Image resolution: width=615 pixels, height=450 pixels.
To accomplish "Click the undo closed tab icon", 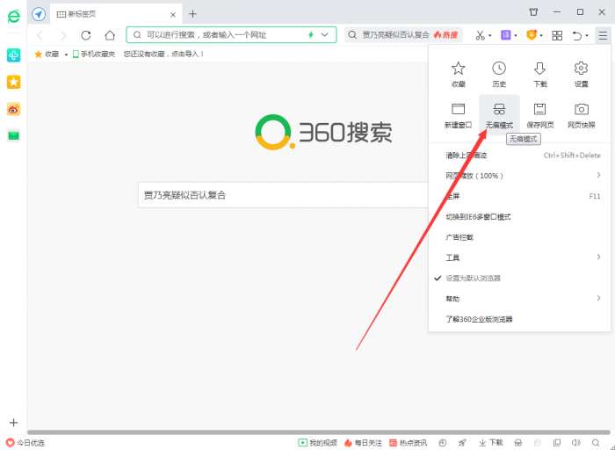I will [x=577, y=36].
